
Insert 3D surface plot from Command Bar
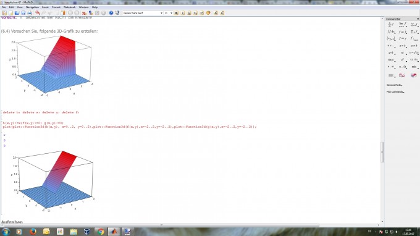point(414,75)
